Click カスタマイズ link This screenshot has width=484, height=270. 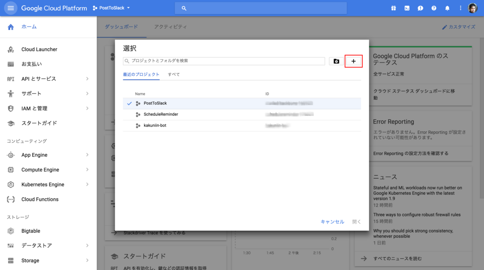pyautogui.click(x=458, y=27)
